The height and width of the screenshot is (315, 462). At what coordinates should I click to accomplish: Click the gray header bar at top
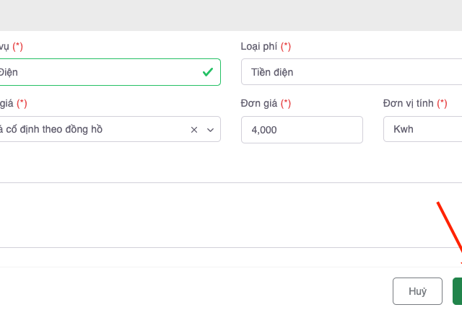[231, 14]
